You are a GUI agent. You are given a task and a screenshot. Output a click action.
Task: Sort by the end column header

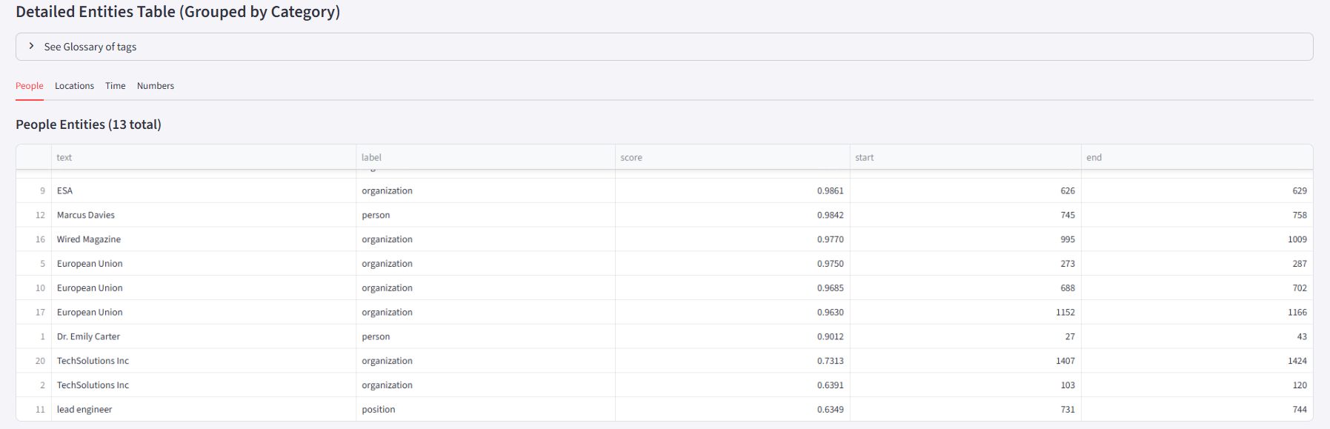1197,157
